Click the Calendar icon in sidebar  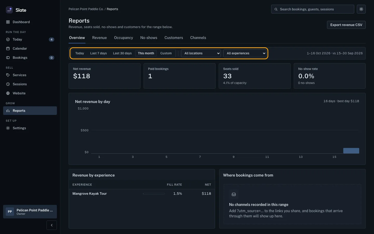[8, 49]
